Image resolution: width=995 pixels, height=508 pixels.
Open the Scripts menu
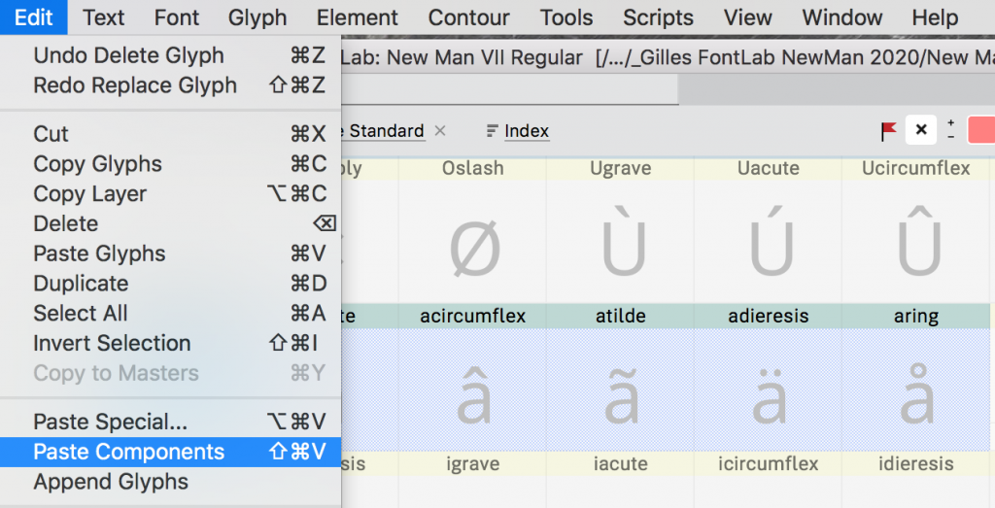(658, 17)
